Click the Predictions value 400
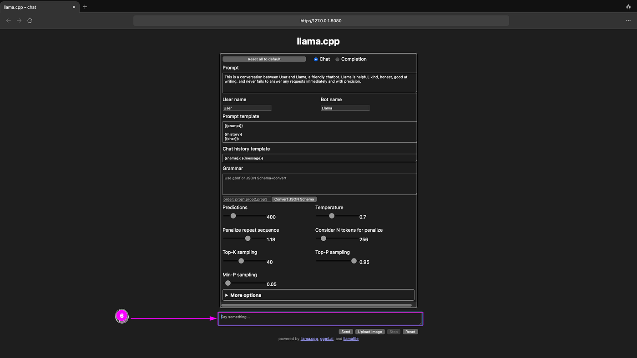637x358 pixels. pos(271,217)
